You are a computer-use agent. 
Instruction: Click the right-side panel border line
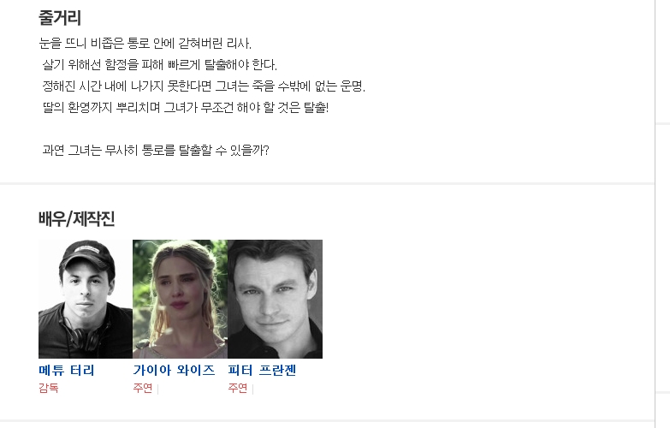coord(655,214)
